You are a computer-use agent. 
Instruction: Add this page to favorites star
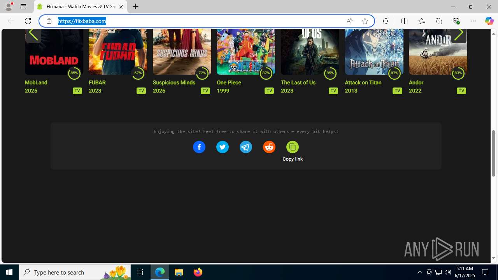coord(365,21)
